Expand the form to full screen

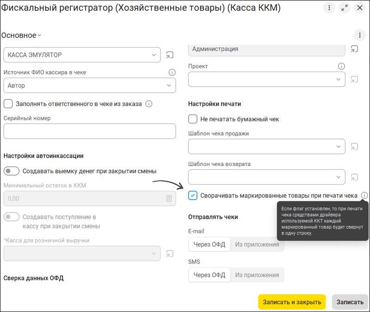(x=345, y=8)
